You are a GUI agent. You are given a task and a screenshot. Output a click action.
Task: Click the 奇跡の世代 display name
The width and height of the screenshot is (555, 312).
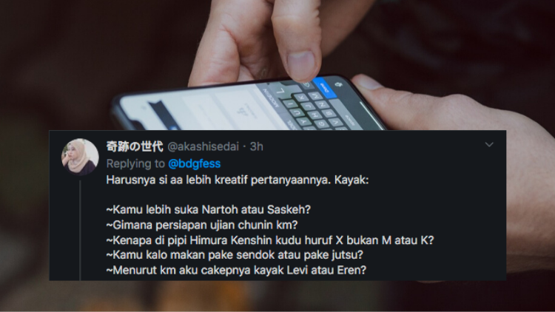click(135, 146)
